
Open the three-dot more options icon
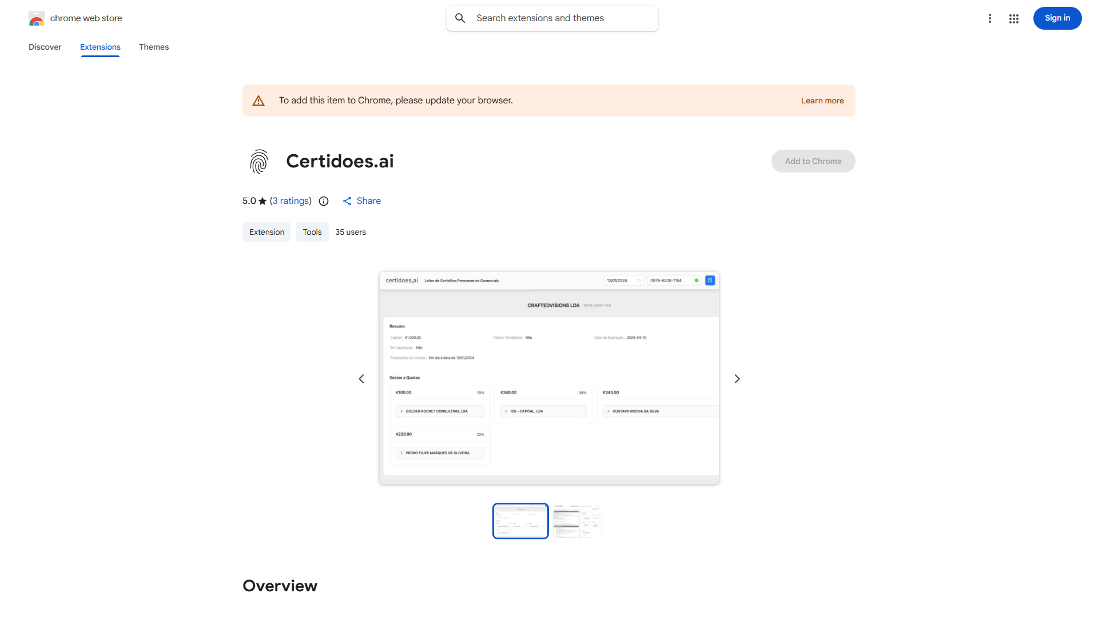990,18
